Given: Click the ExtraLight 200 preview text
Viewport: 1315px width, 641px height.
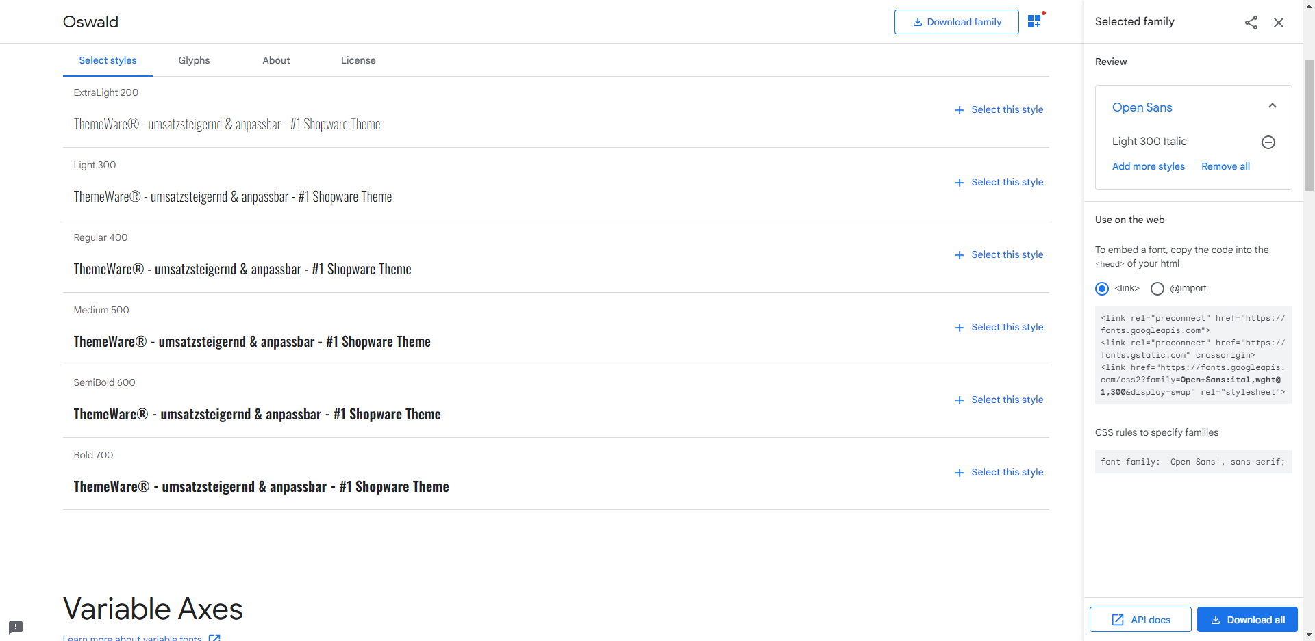Looking at the screenshot, I should tap(227, 124).
